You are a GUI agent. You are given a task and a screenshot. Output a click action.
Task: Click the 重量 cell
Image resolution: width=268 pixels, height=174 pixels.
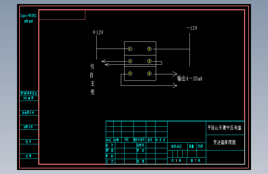click(x=191, y=146)
